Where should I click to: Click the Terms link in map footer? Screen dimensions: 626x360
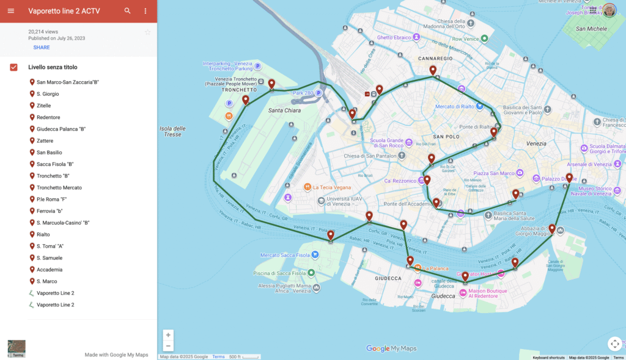(x=218, y=357)
